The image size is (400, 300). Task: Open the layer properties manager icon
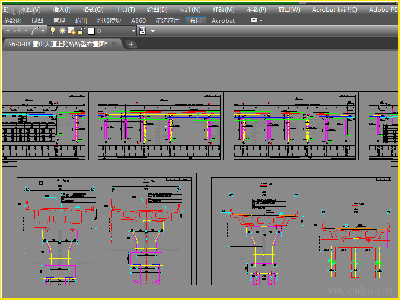142,31
